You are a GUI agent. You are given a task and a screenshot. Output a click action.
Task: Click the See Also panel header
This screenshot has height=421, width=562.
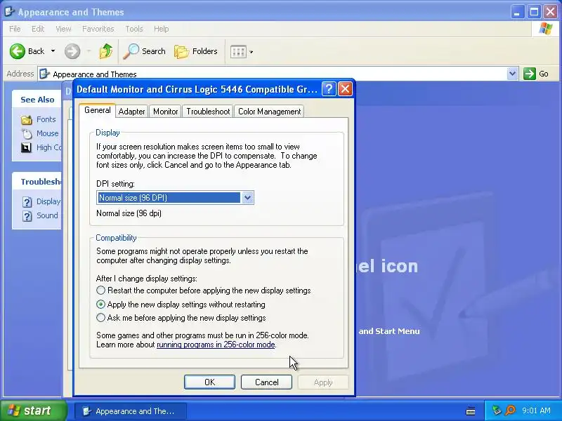(x=37, y=100)
